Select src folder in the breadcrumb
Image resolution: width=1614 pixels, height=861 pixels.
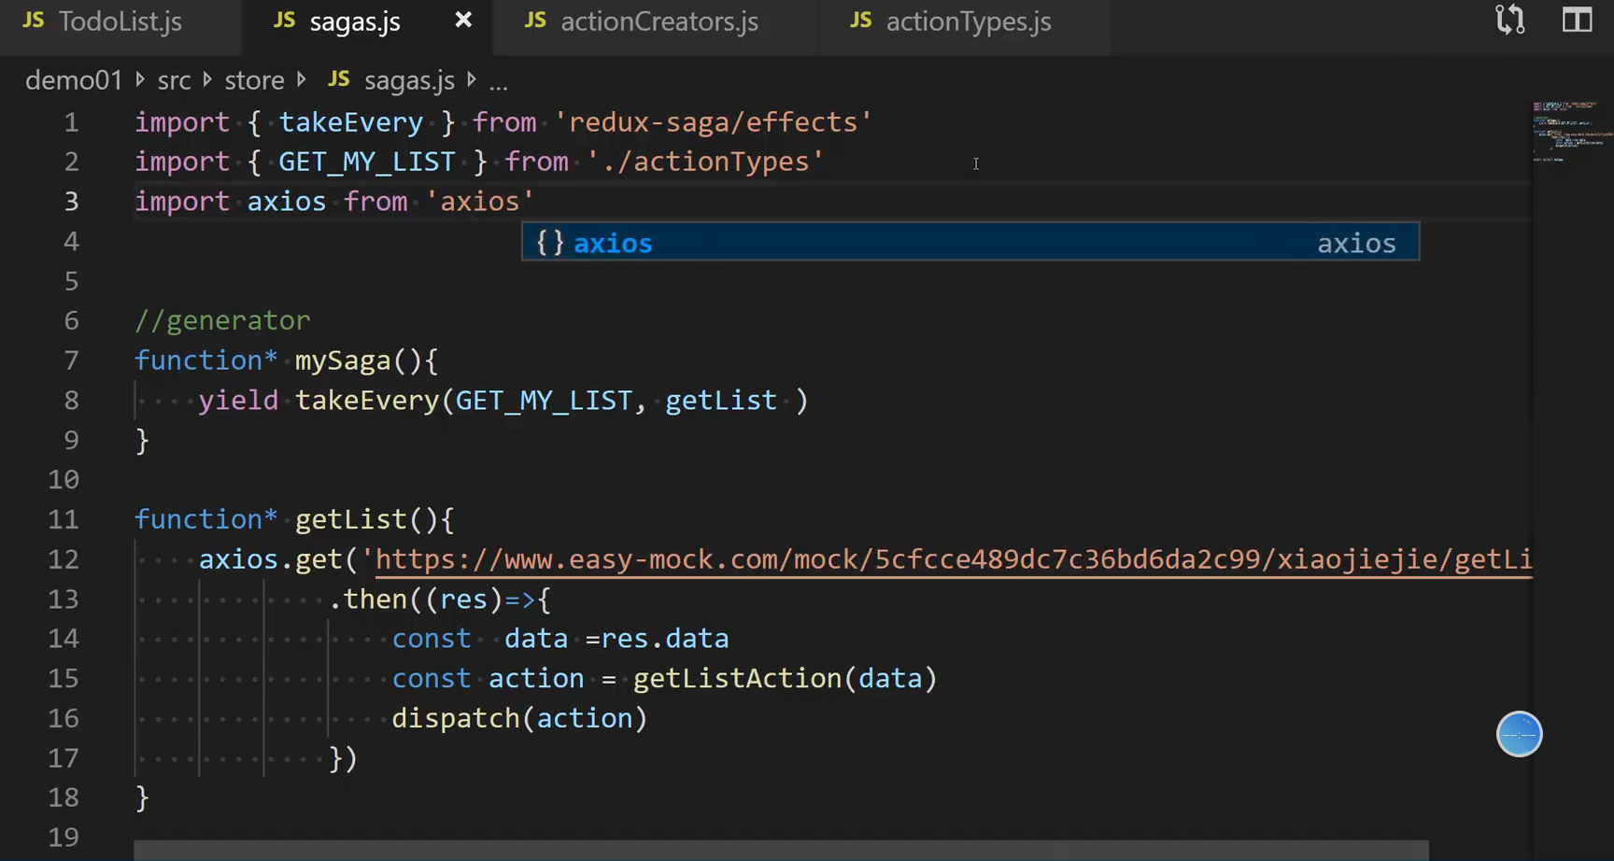click(x=174, y=80)
